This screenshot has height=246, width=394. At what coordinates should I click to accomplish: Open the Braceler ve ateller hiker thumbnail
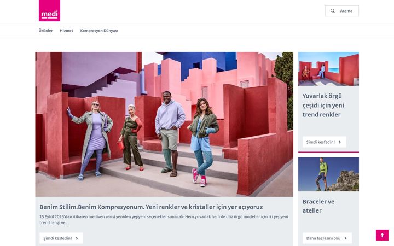coord(328,174)
